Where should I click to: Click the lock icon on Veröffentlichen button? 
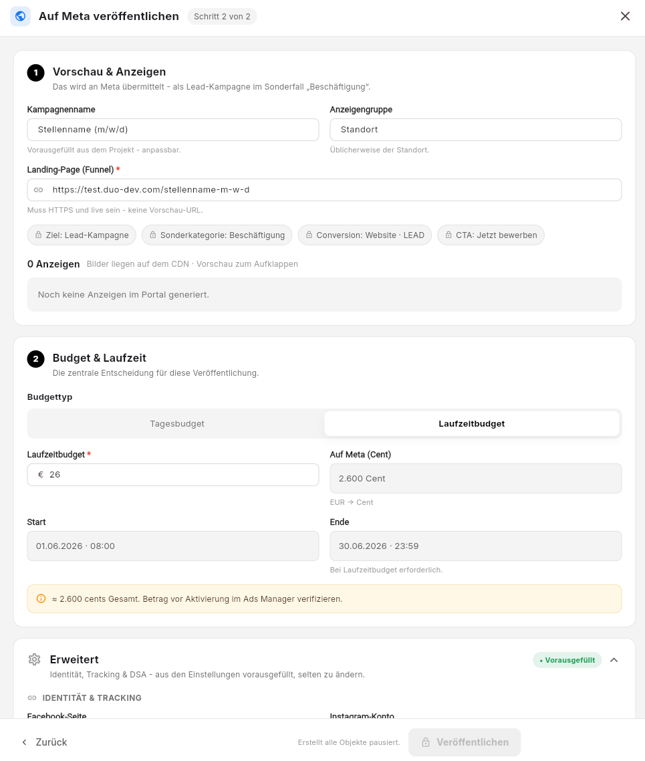[x=426, y=742]
